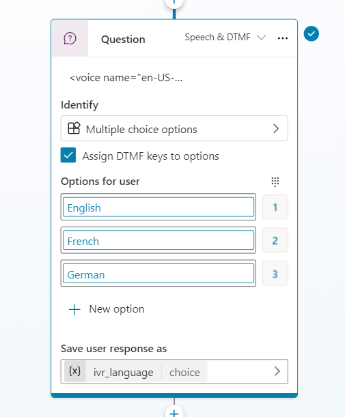Click the New option link
Image resolution: width=345 pixels, height=417 pixels.
pyautogui.click(x=117, y=309)
